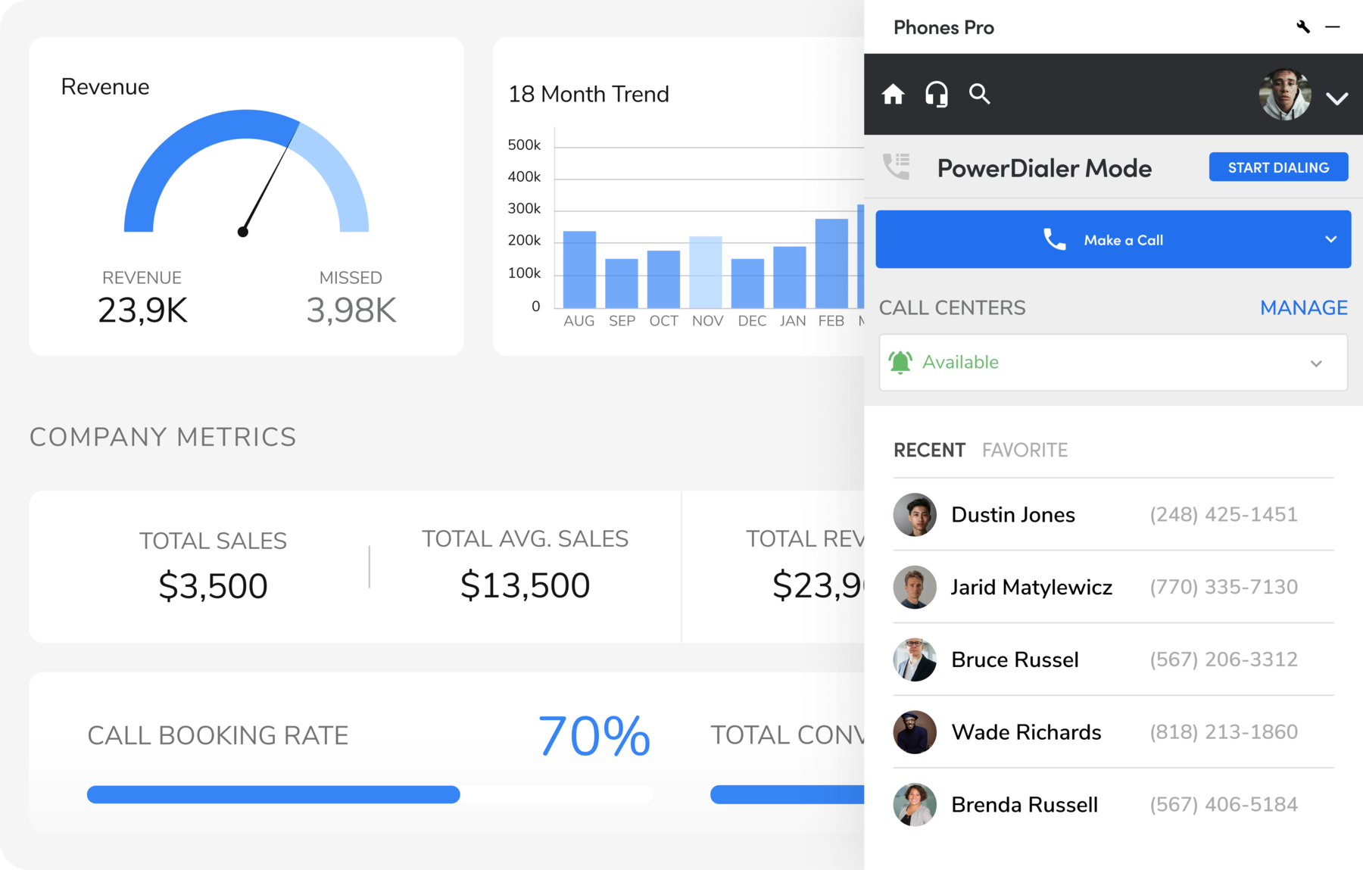Click the NOV bar in the trend chart
Viewport: 1363px width, 870px height.
click(x=706, y=272)
